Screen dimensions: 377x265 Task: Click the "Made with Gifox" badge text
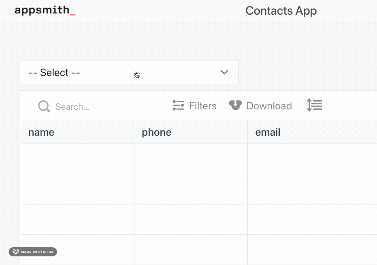click(x=37, y=252)
